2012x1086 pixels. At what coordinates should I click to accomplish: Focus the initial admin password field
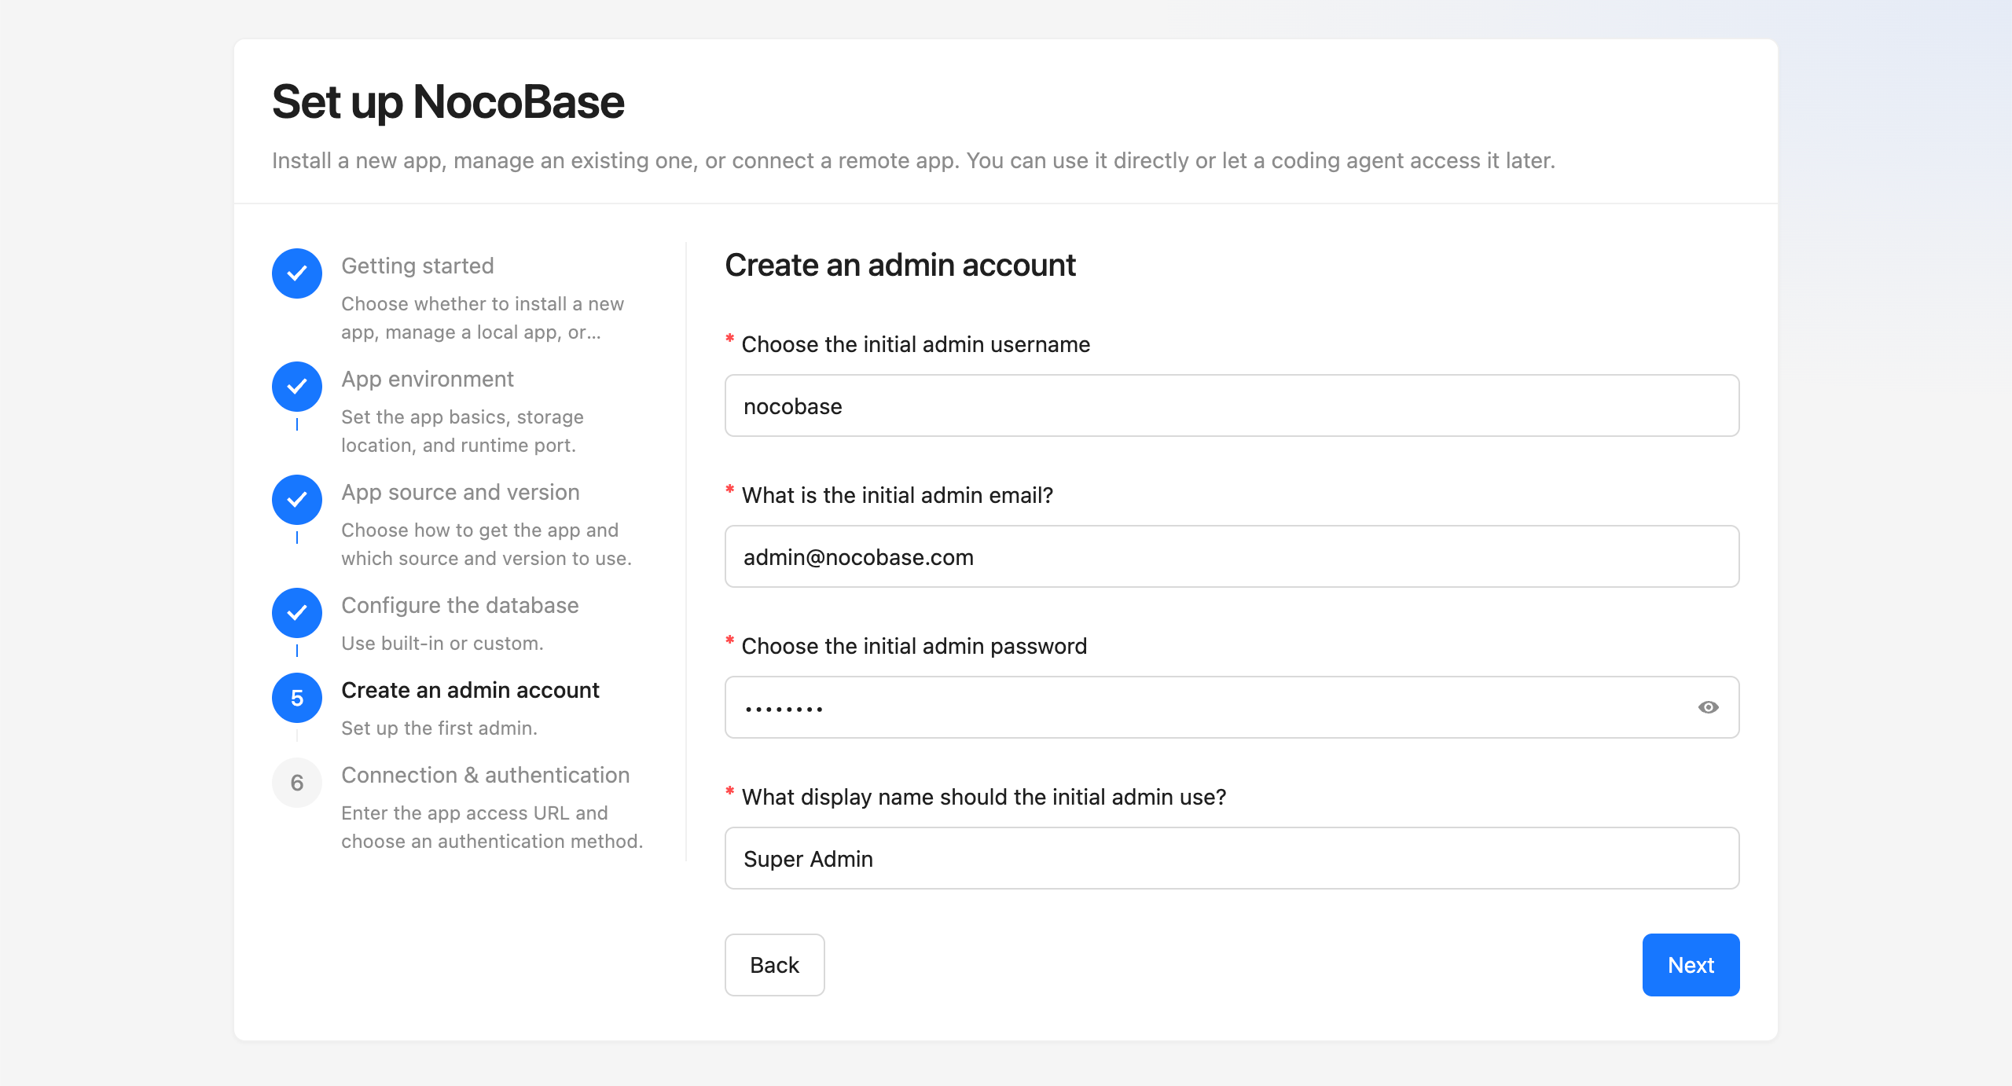click(x=1232, y=707)
